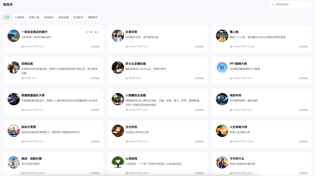Click the comment icon on 一场说走就走的旅行
Screen dimensions: 315x176
(x=40, y=46)
